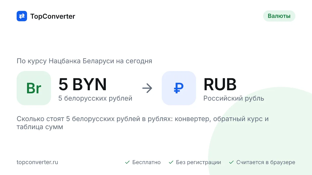
Task: Click the checkmark beside Бесплатно
Action: (x=127, y=162)
